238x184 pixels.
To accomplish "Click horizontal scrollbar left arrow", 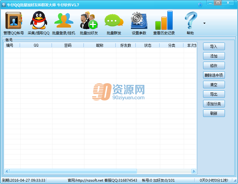I will coord(7,171).
